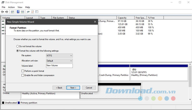Sort by the Type column header
Screen dimensions: 192x110
[x=45, y=18]
